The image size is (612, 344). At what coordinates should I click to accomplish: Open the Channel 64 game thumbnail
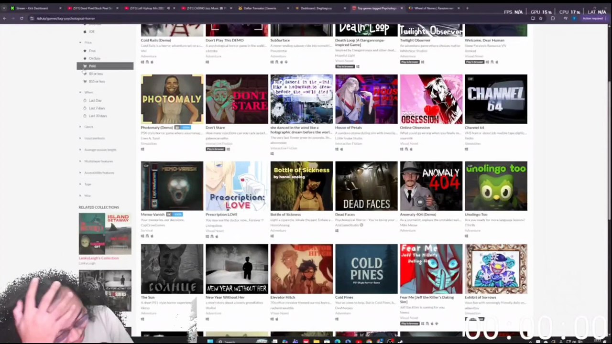(496, 99)
